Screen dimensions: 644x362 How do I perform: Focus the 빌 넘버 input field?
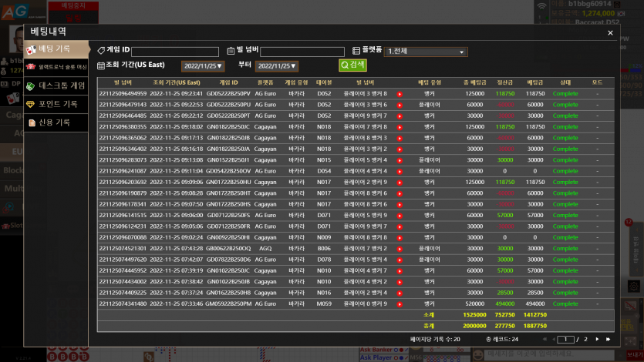click(x=302, y=52)
